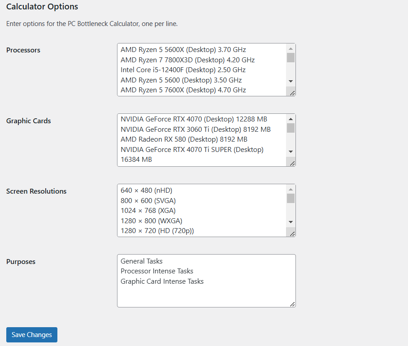Click the Graphic Cards field label

pos(28,121)
